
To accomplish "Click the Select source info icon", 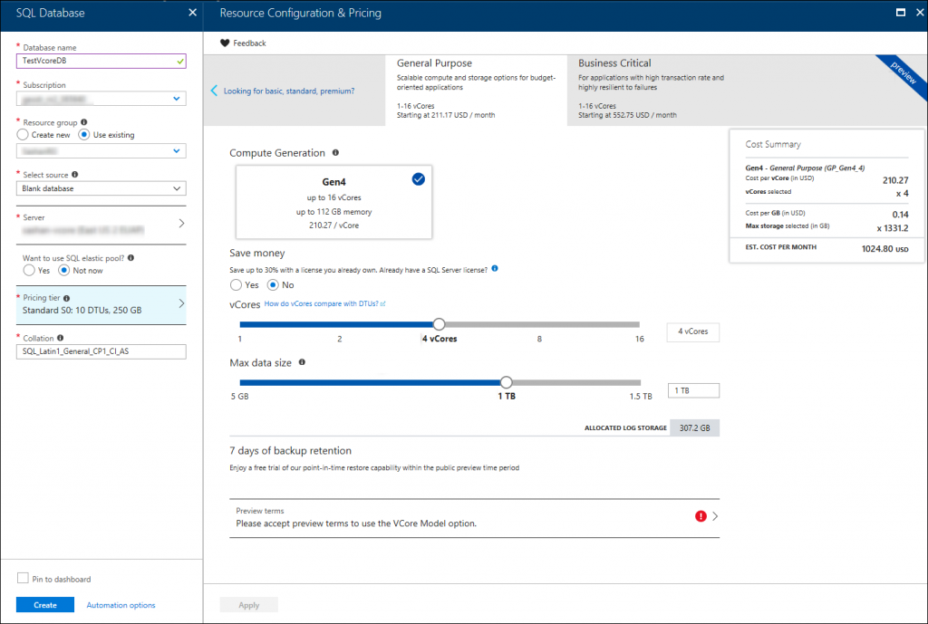I will tap(75, 175).
